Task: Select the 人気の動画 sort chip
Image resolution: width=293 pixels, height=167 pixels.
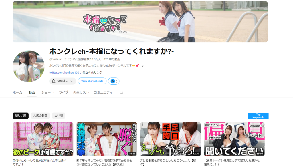Action: tap(40, 116)
